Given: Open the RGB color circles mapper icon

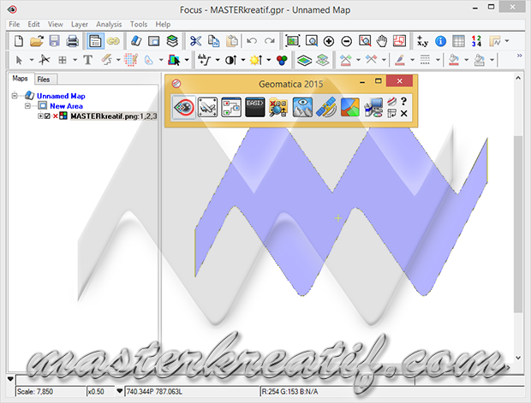Looking at the screenshot, I should coord(282,60).
